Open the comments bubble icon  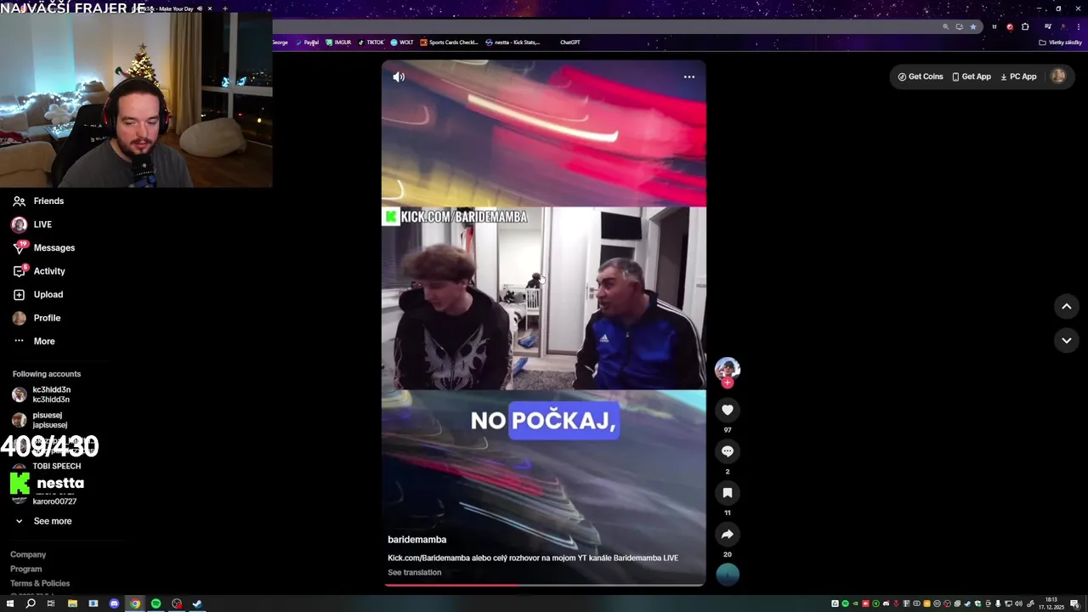pos(728,451)
